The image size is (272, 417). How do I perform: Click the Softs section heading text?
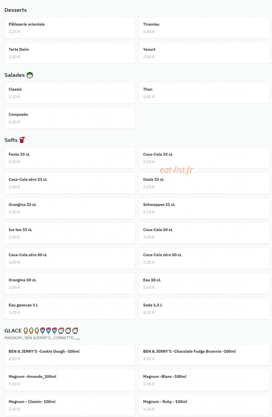coord(11,140)
